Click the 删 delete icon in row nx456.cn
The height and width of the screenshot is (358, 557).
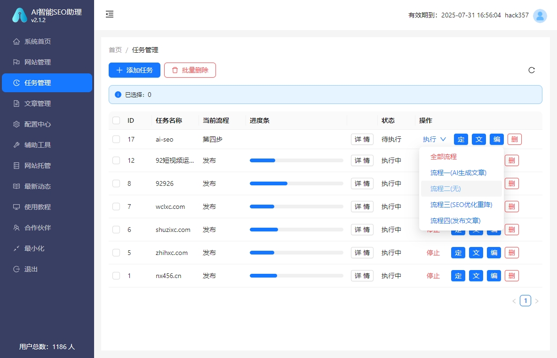coord(511,276)
